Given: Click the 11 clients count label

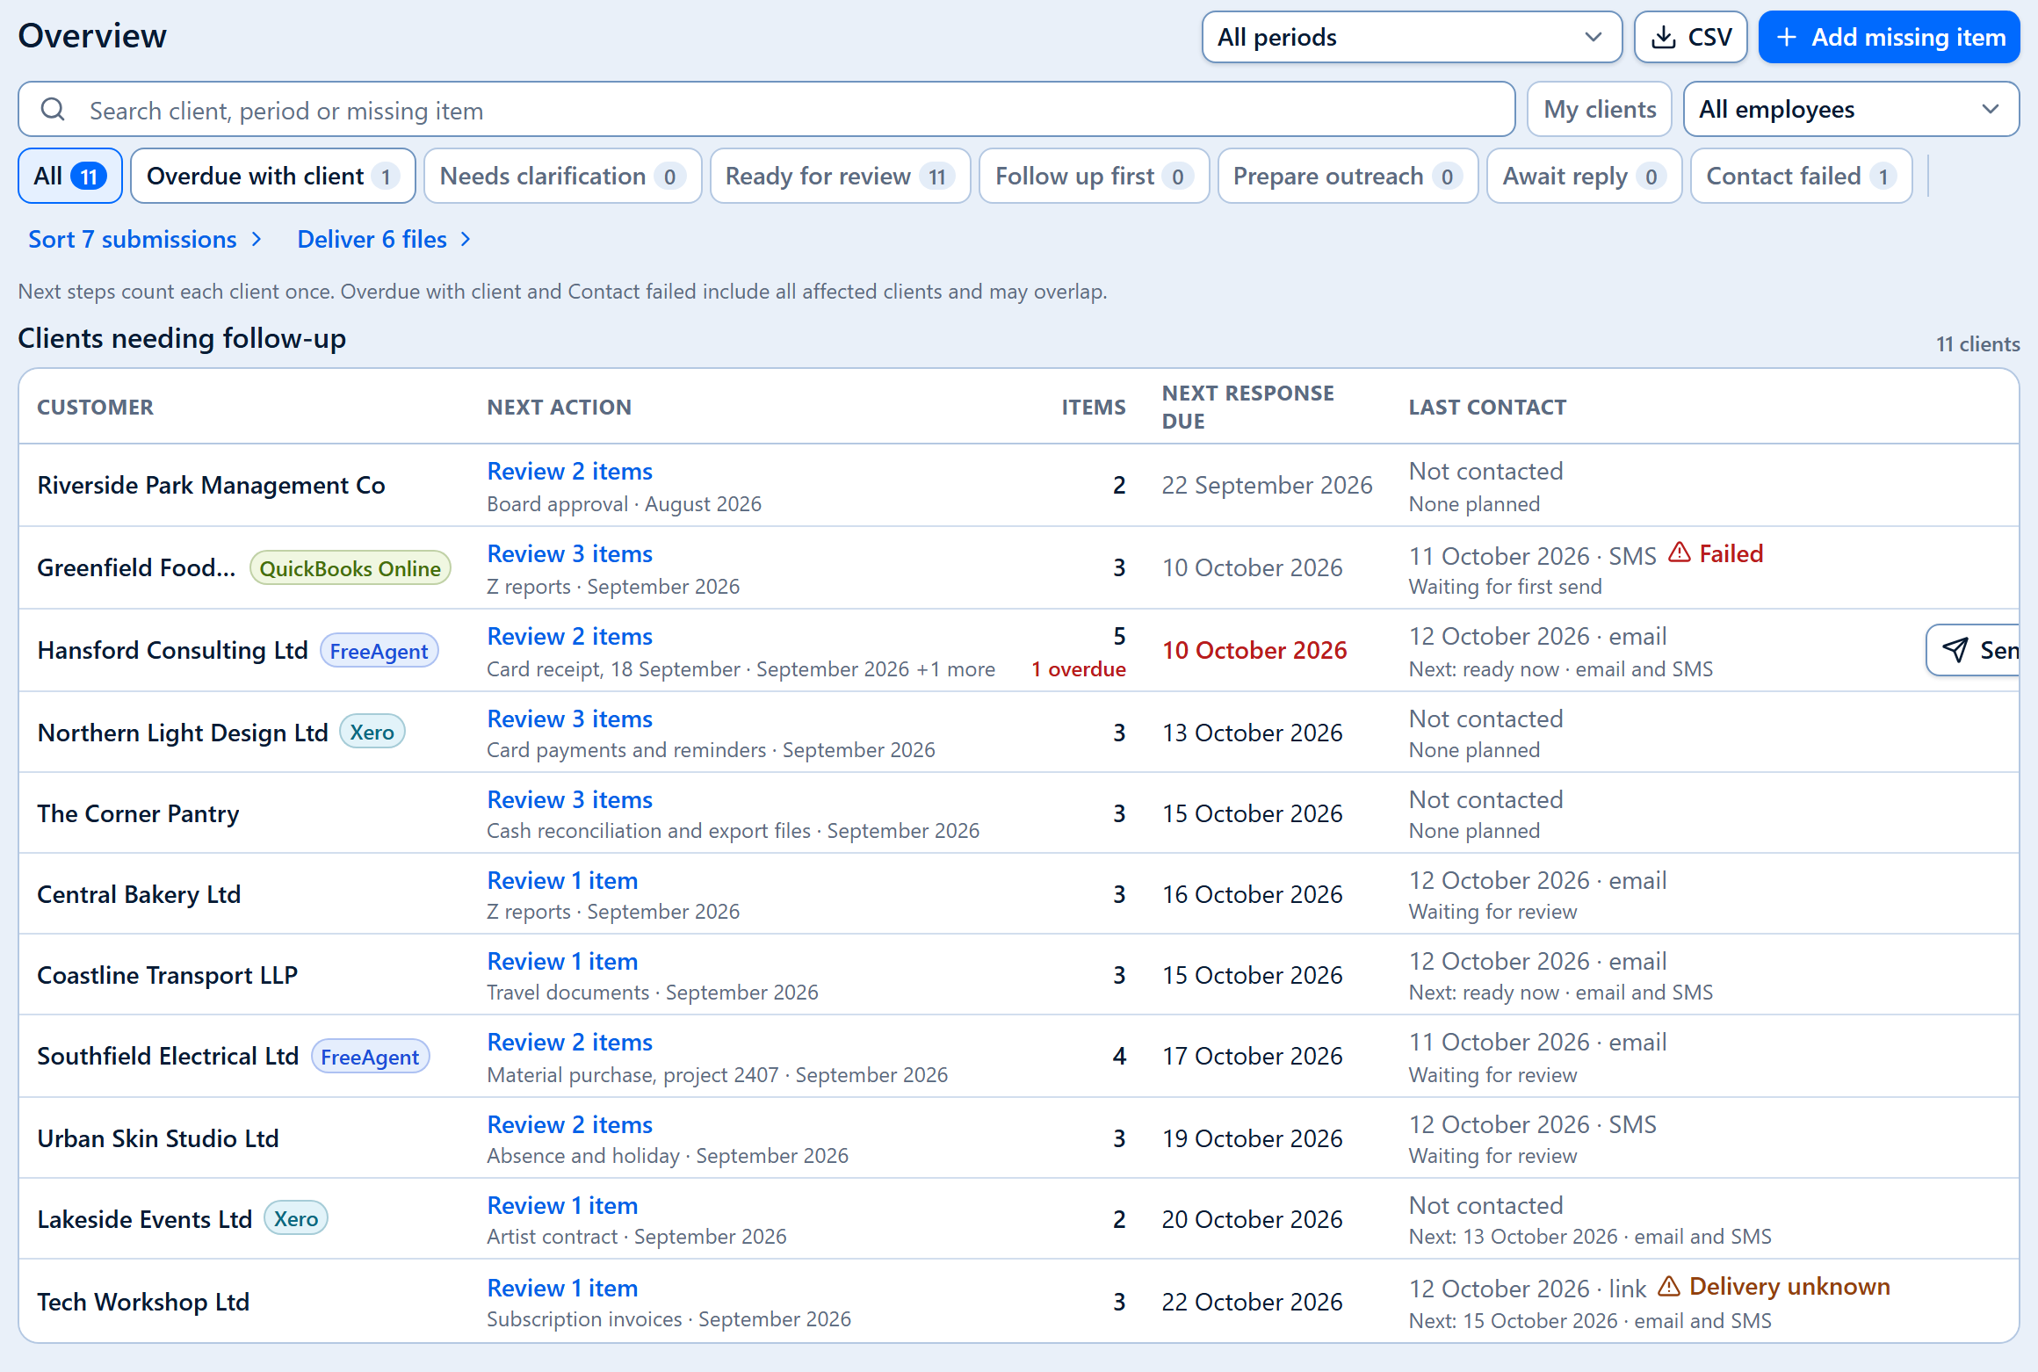Looking at the screenshot, I should pos(1977,343).
